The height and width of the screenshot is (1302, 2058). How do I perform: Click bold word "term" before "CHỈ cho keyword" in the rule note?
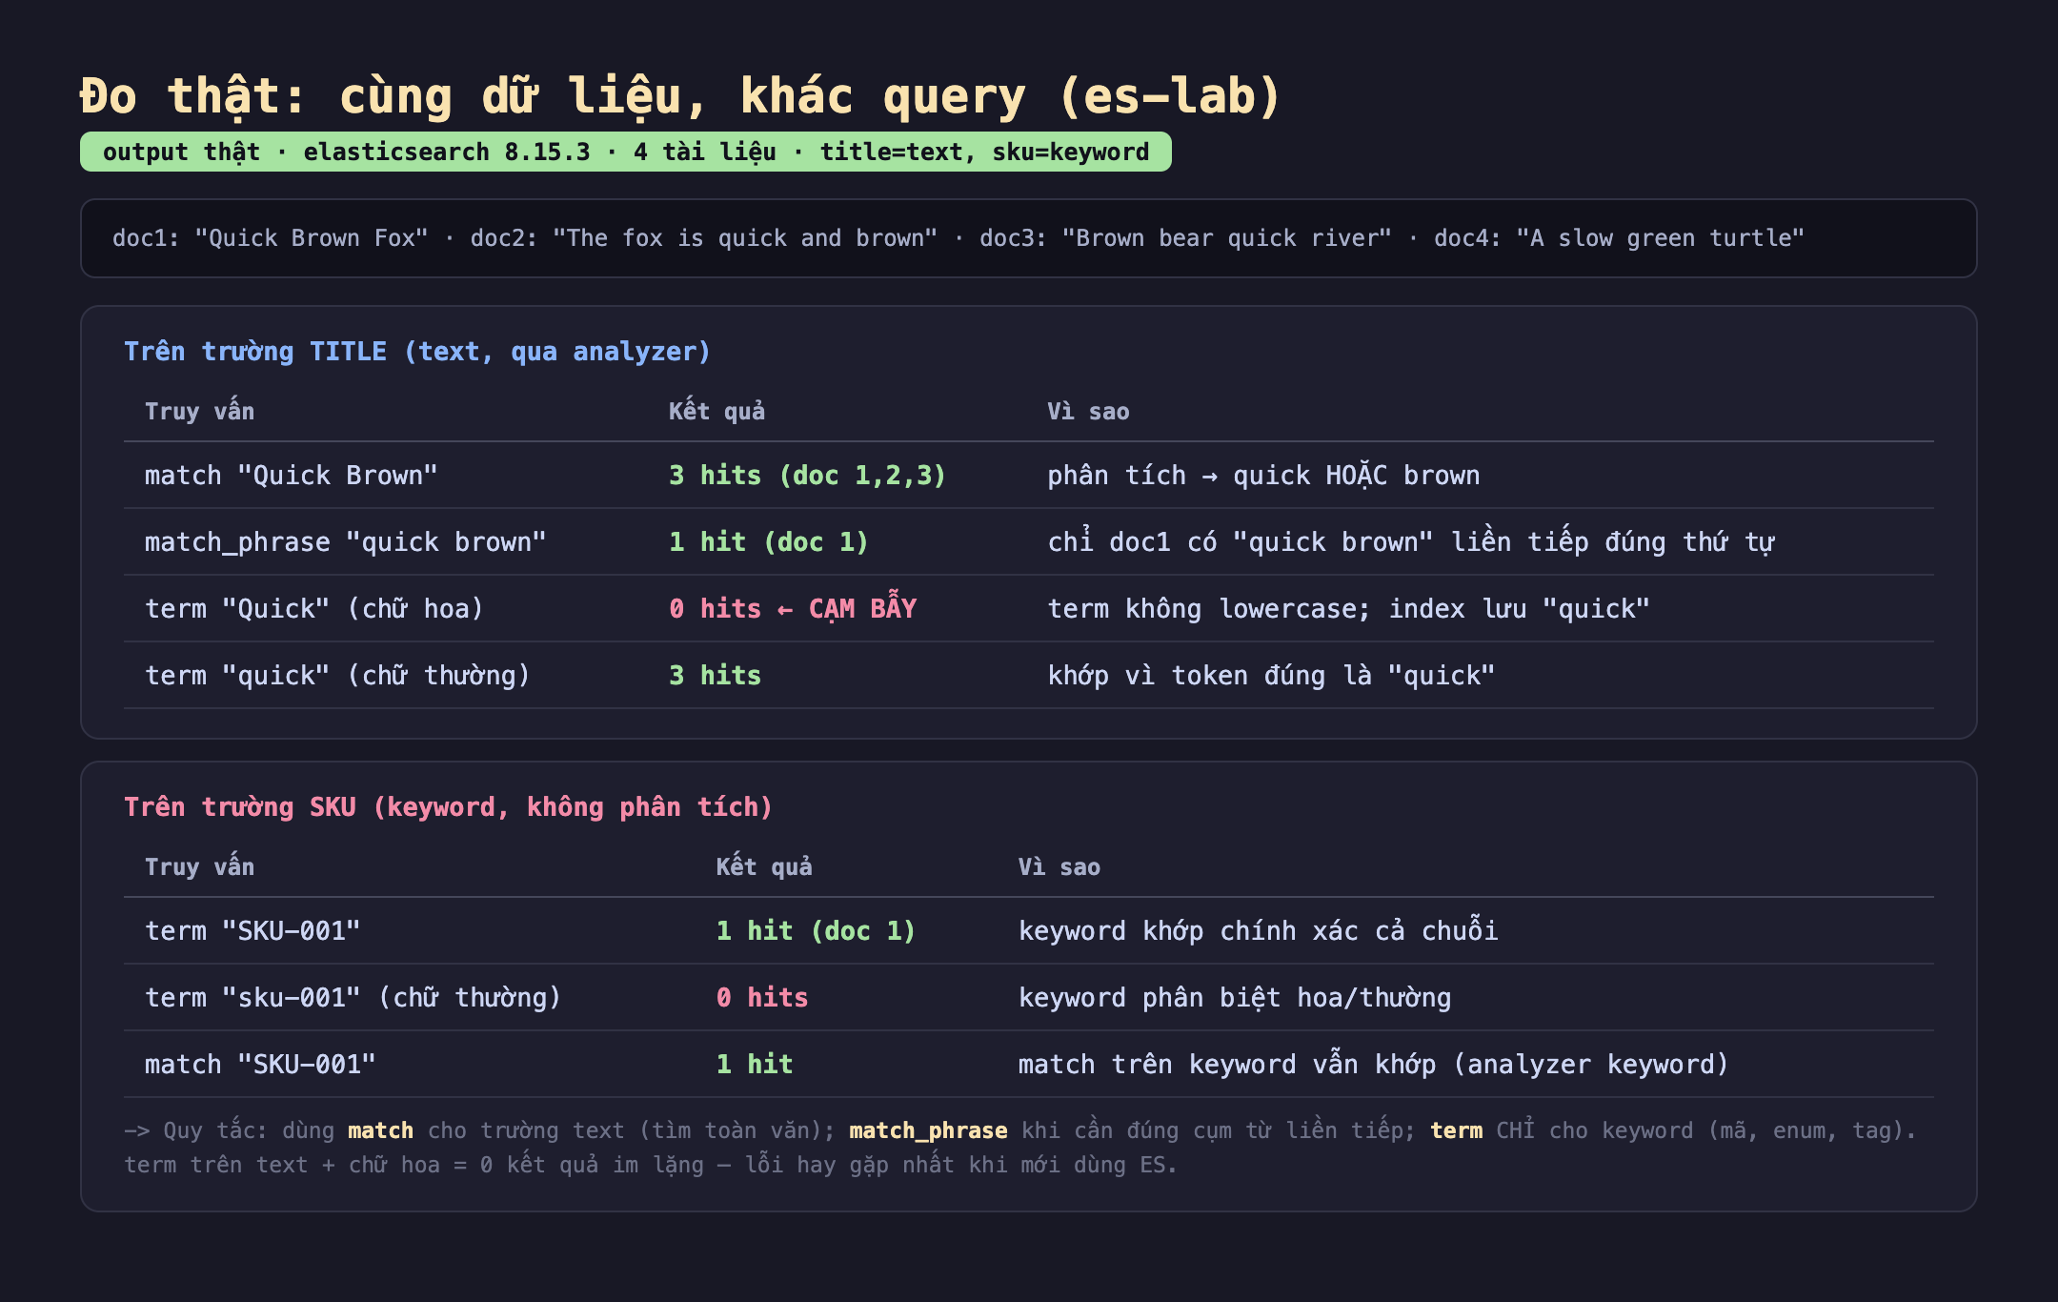point(1456,1131)
